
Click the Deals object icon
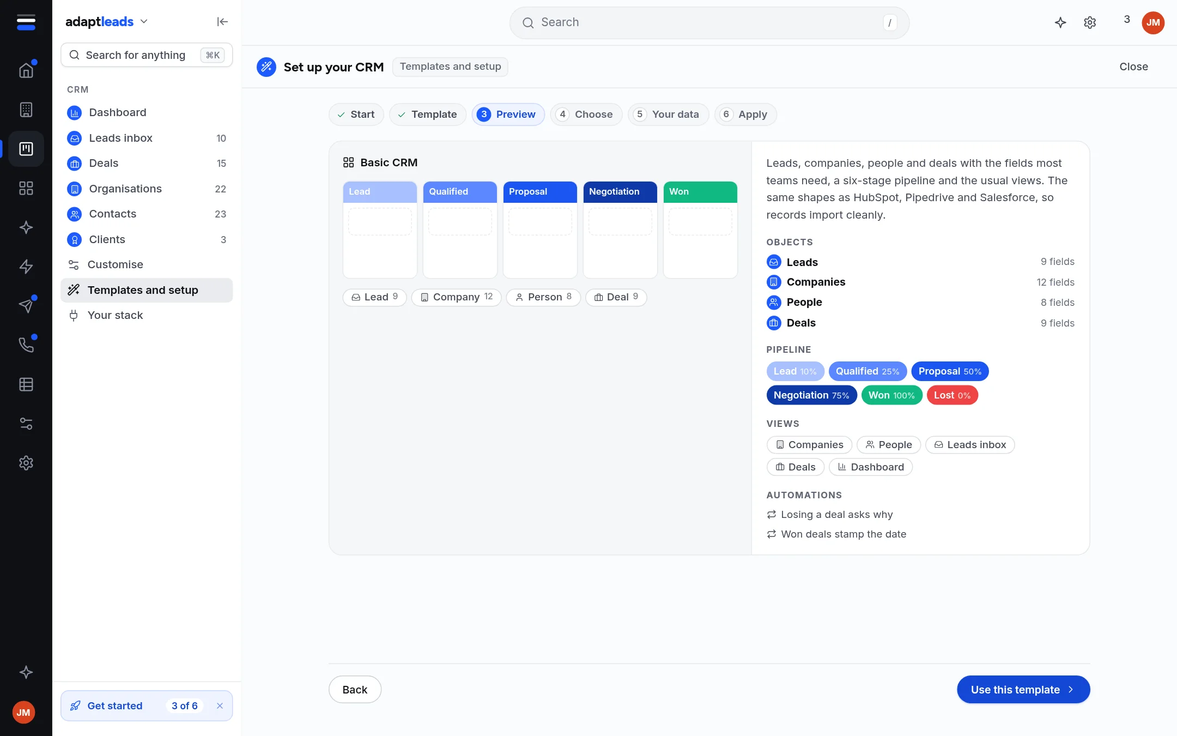point(774,323)
